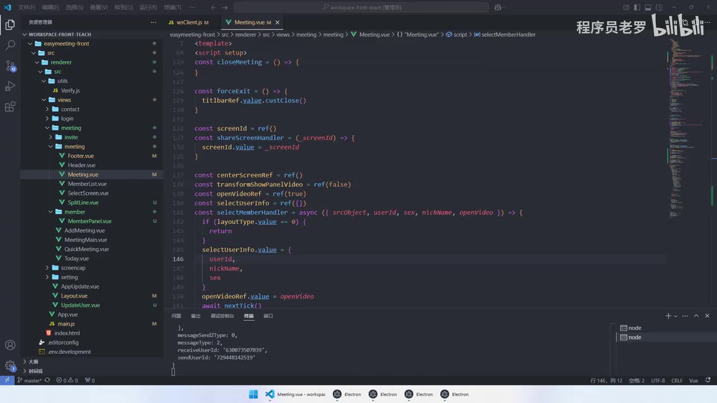Screen dimensions: 717x403
Task: Click the navigate back arrow in the title bar
Action: (x=213, y=7)
